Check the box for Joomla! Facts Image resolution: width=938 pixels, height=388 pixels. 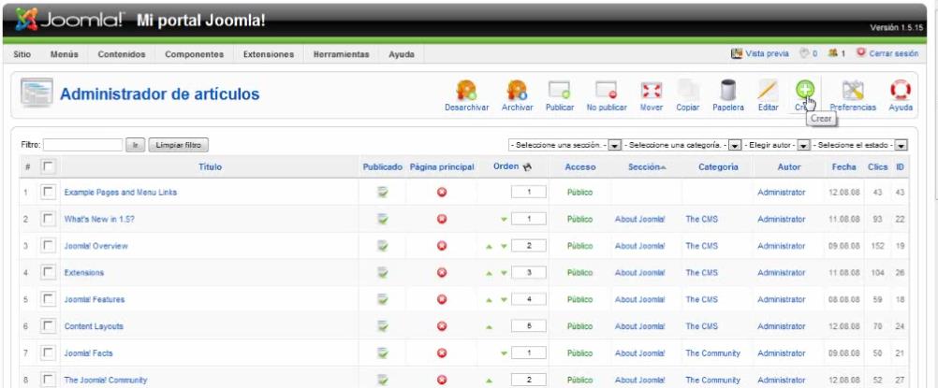(47, 353)
